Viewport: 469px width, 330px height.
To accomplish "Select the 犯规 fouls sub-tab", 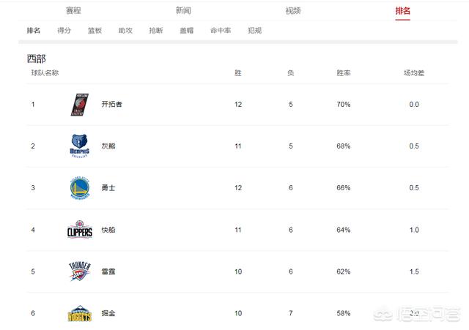I will [x=254, y=31].
